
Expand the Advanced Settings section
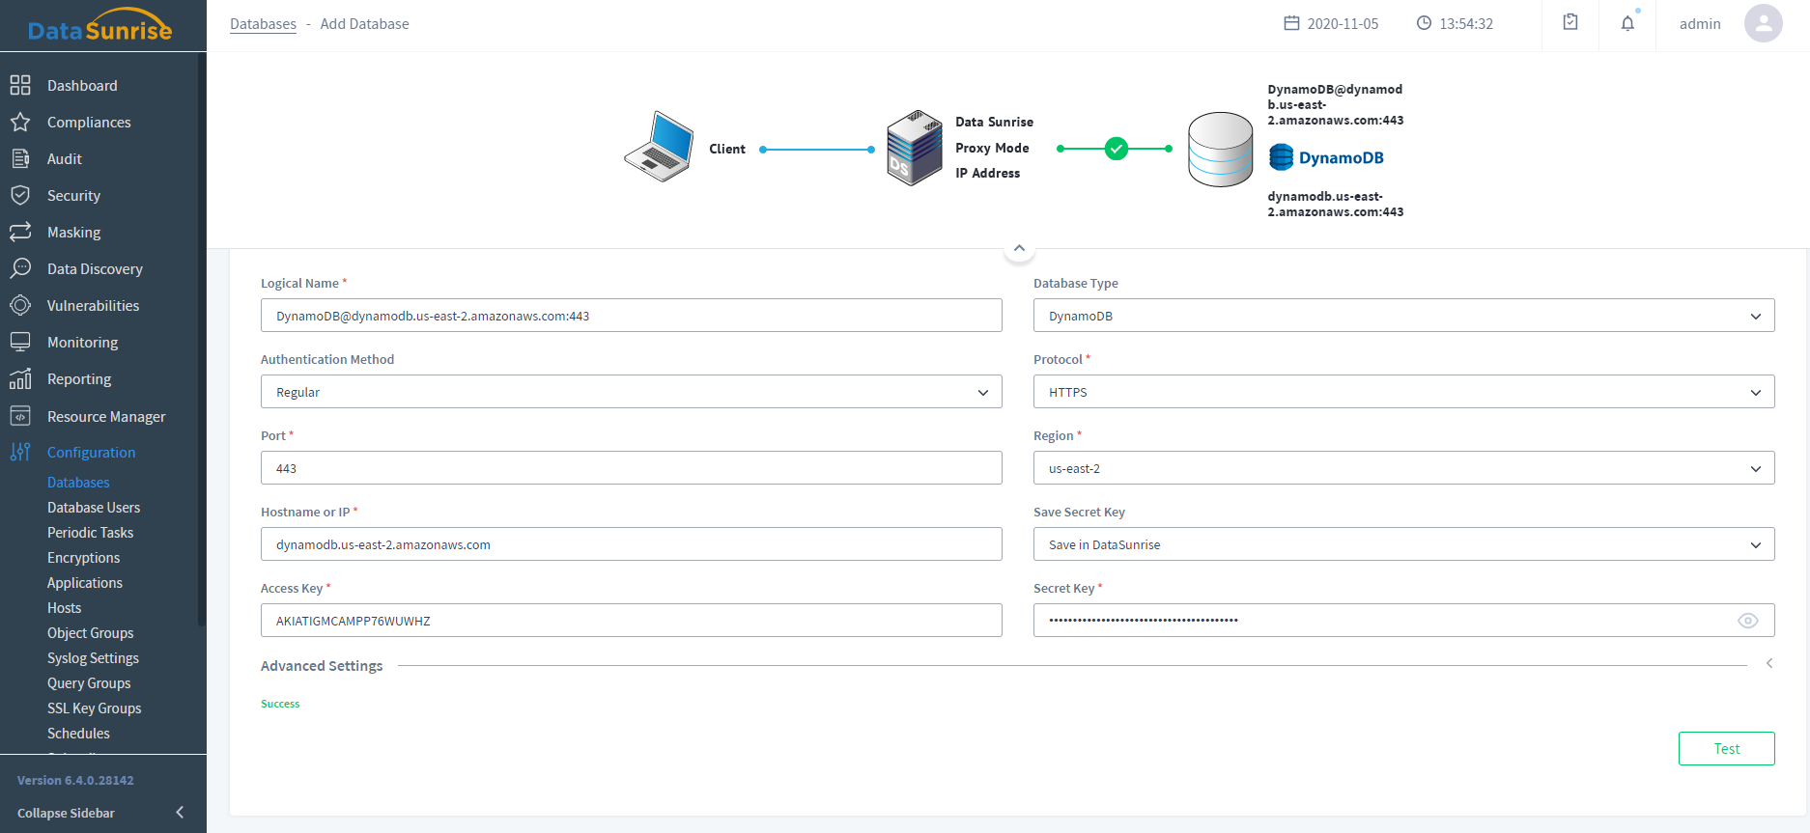(1768, 664)
